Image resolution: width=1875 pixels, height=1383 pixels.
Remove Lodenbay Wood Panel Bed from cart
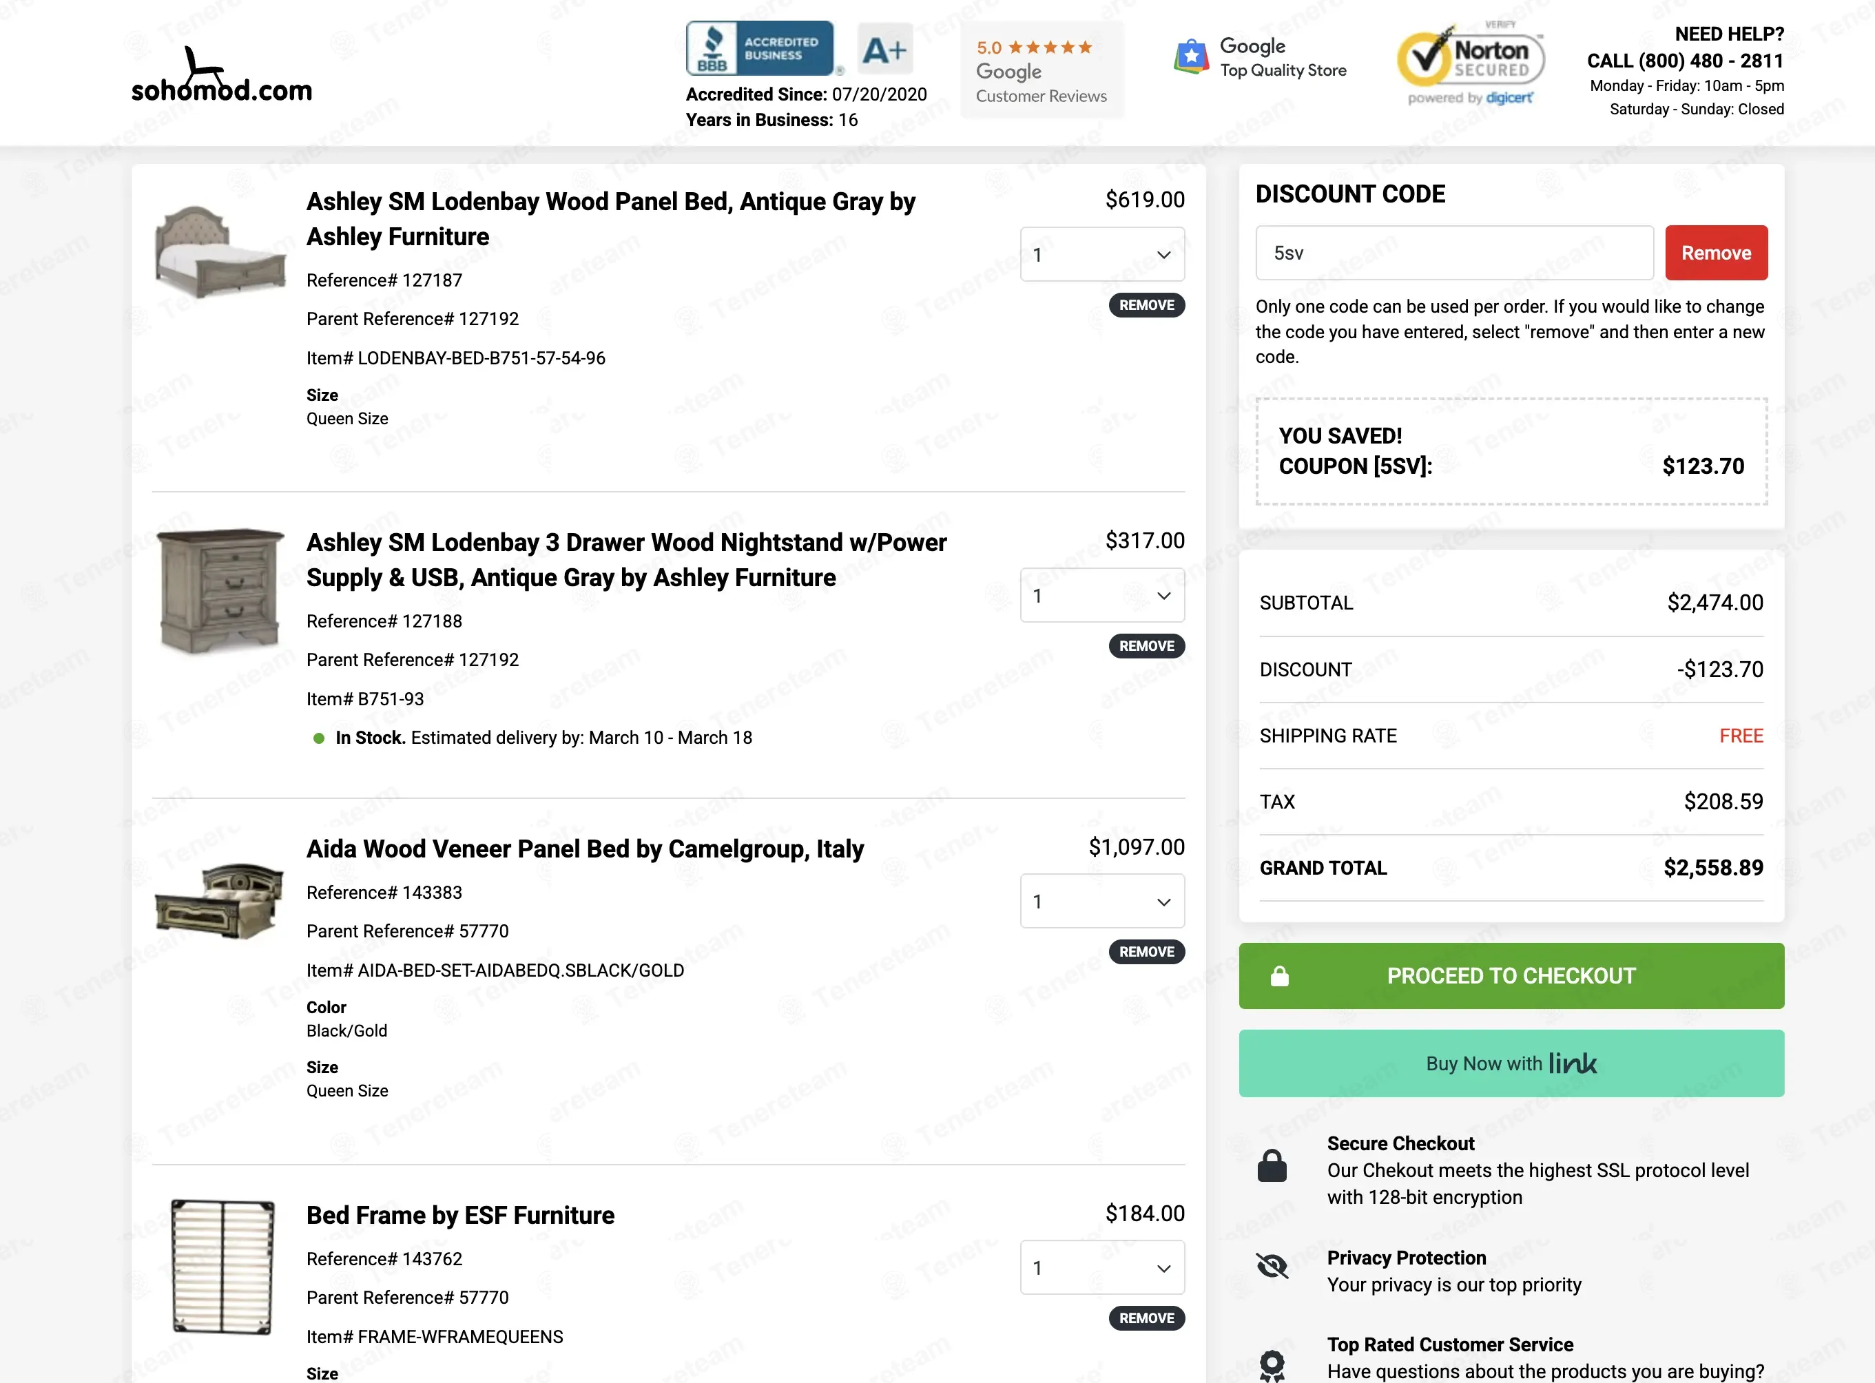coord(1147,306)
